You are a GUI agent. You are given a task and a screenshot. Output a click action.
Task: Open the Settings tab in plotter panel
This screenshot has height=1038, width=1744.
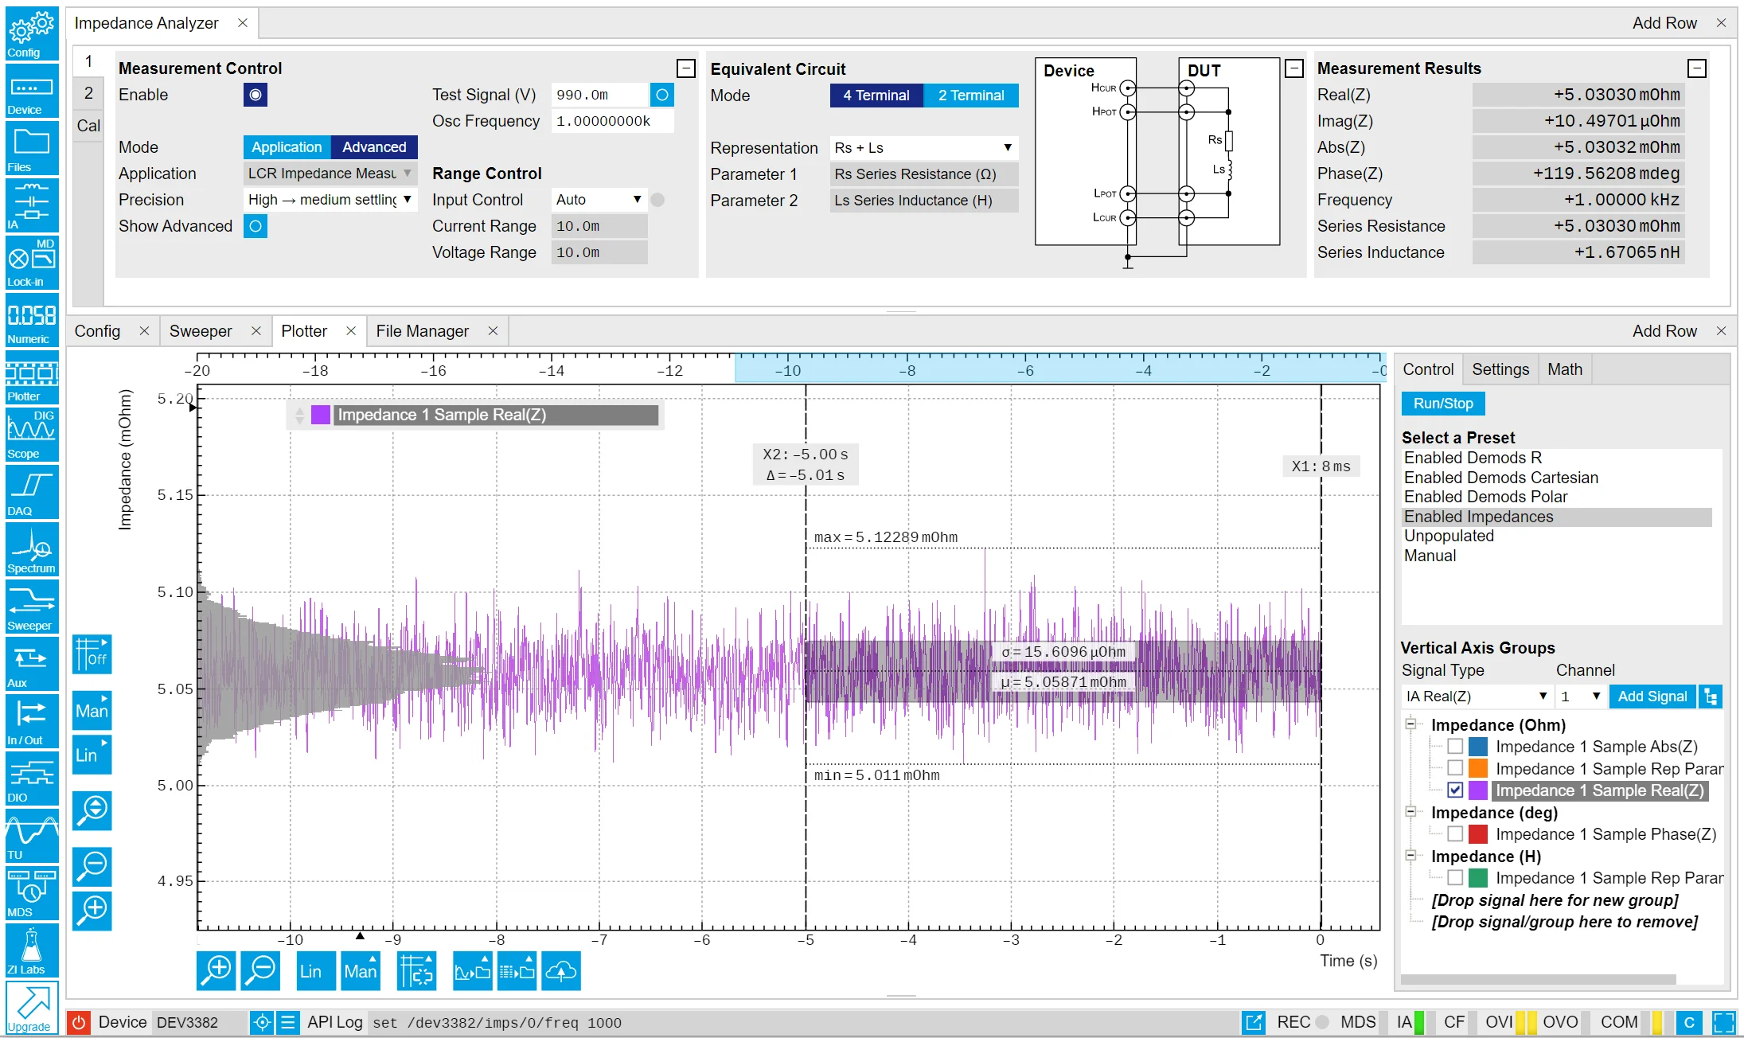coord(1500,369)
